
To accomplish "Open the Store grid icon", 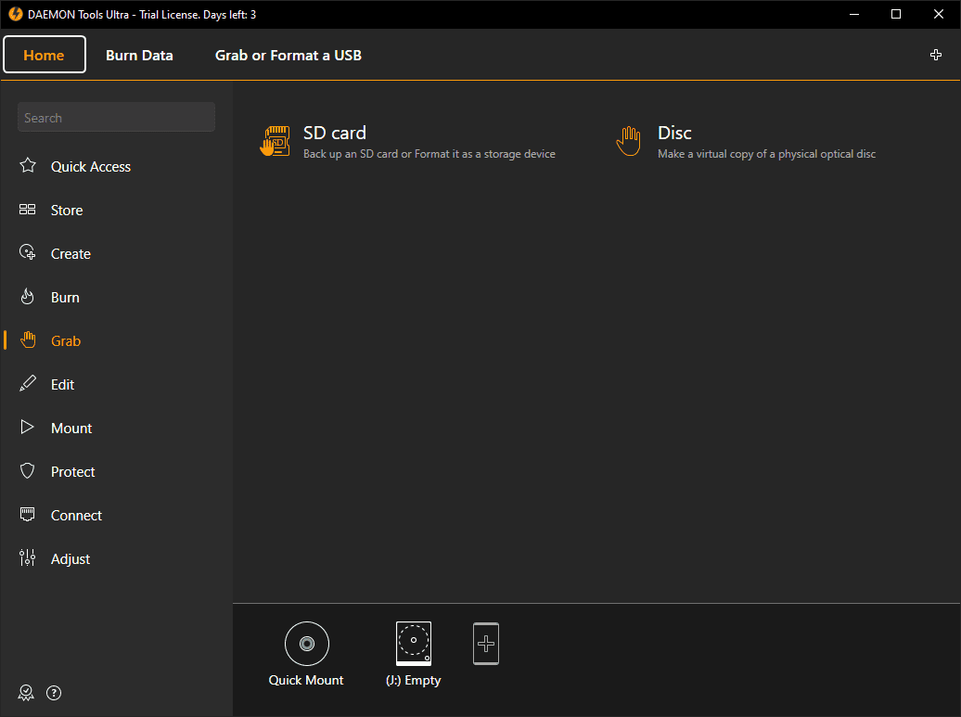I will click(x=28, y=210).
